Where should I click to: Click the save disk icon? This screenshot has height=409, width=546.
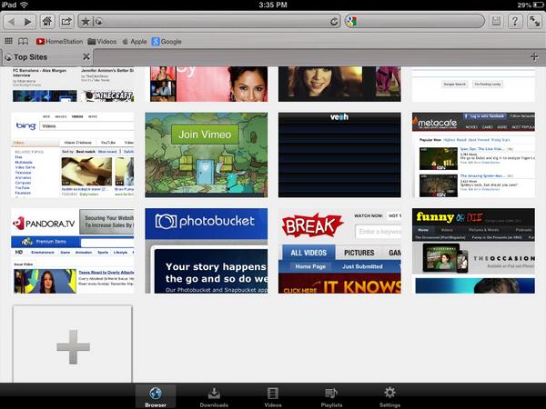pyautogui.click(x=496, y=22)
